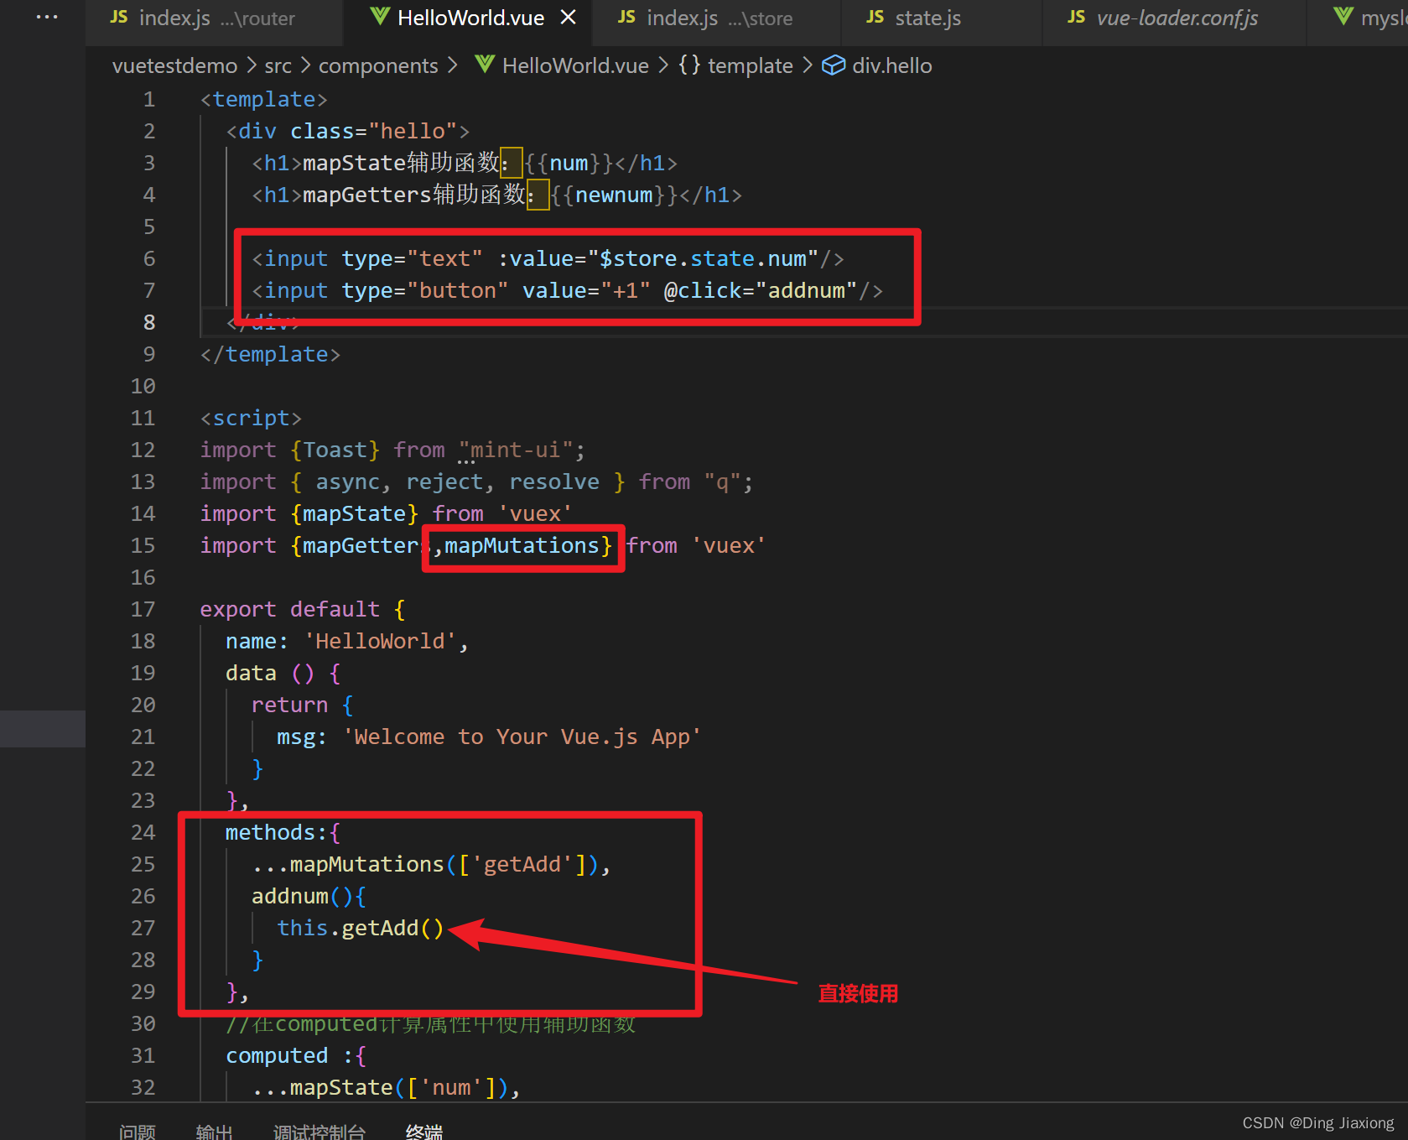Click the cube icon before div.hello
This screenshot has width=1408, height=1140.
click(834, 65)
